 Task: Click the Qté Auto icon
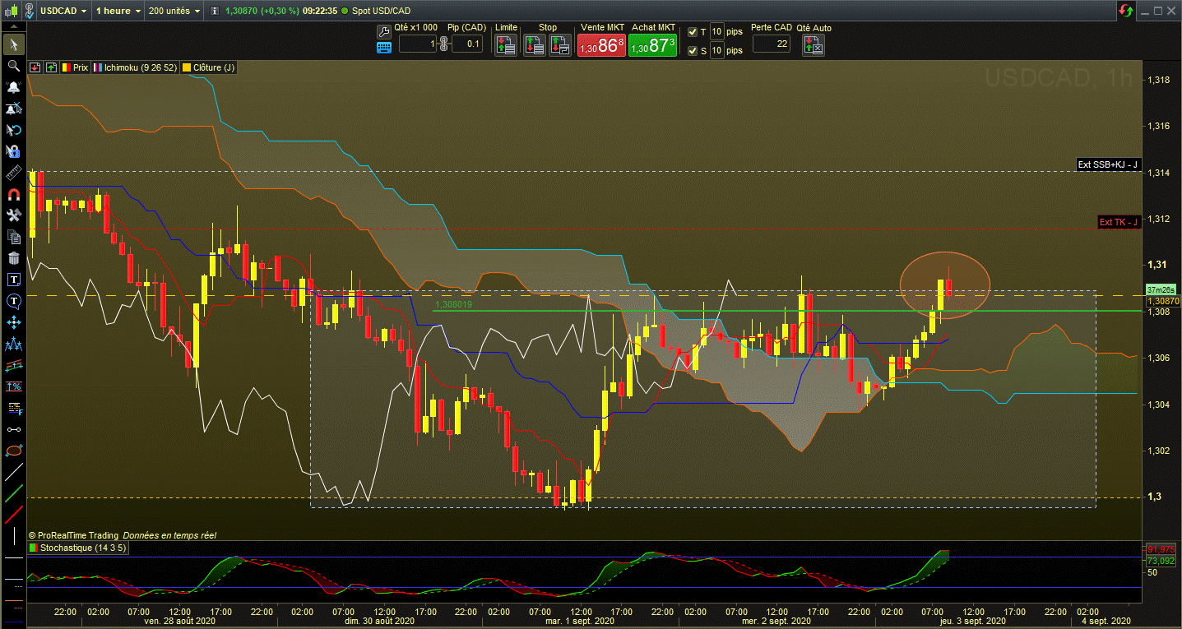click(813, 44)
